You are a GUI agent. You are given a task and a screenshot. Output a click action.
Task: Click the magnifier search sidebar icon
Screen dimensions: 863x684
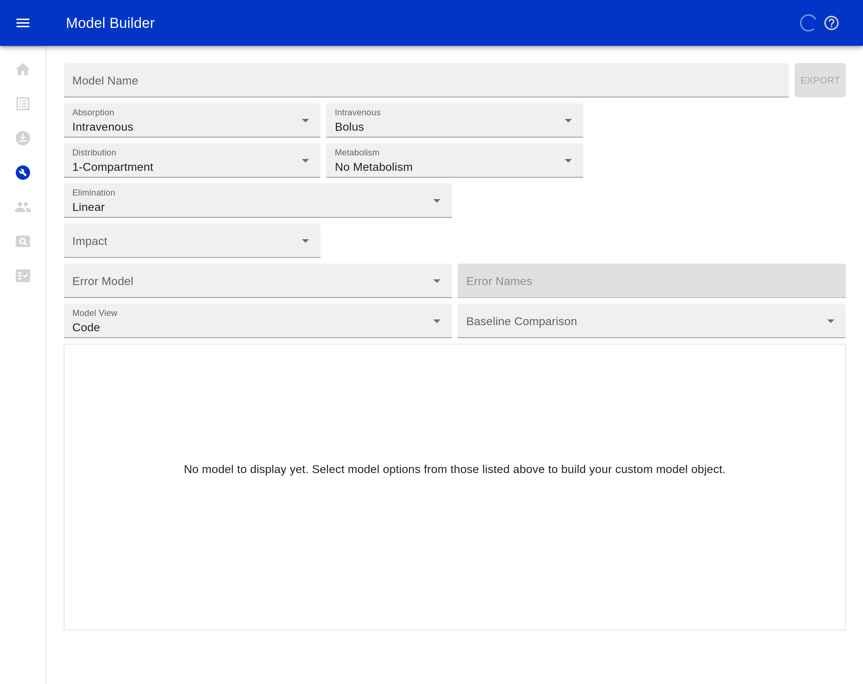[23, 241]
